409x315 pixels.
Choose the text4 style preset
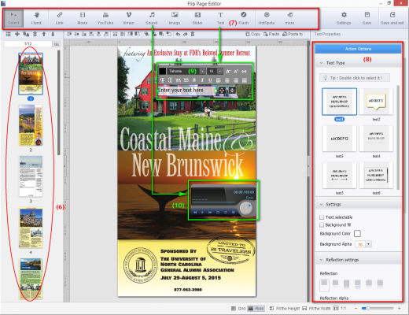pyautogui.click(x=376, y=139)
